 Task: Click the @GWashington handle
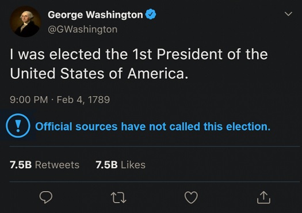(x=83, y=29)
